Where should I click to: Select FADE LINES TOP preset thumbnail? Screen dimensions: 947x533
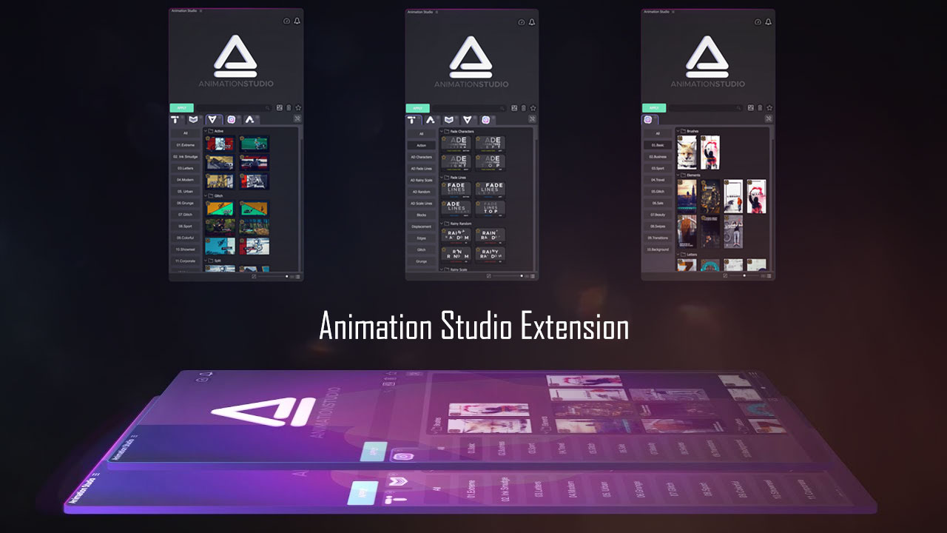(x=490, y=209)
